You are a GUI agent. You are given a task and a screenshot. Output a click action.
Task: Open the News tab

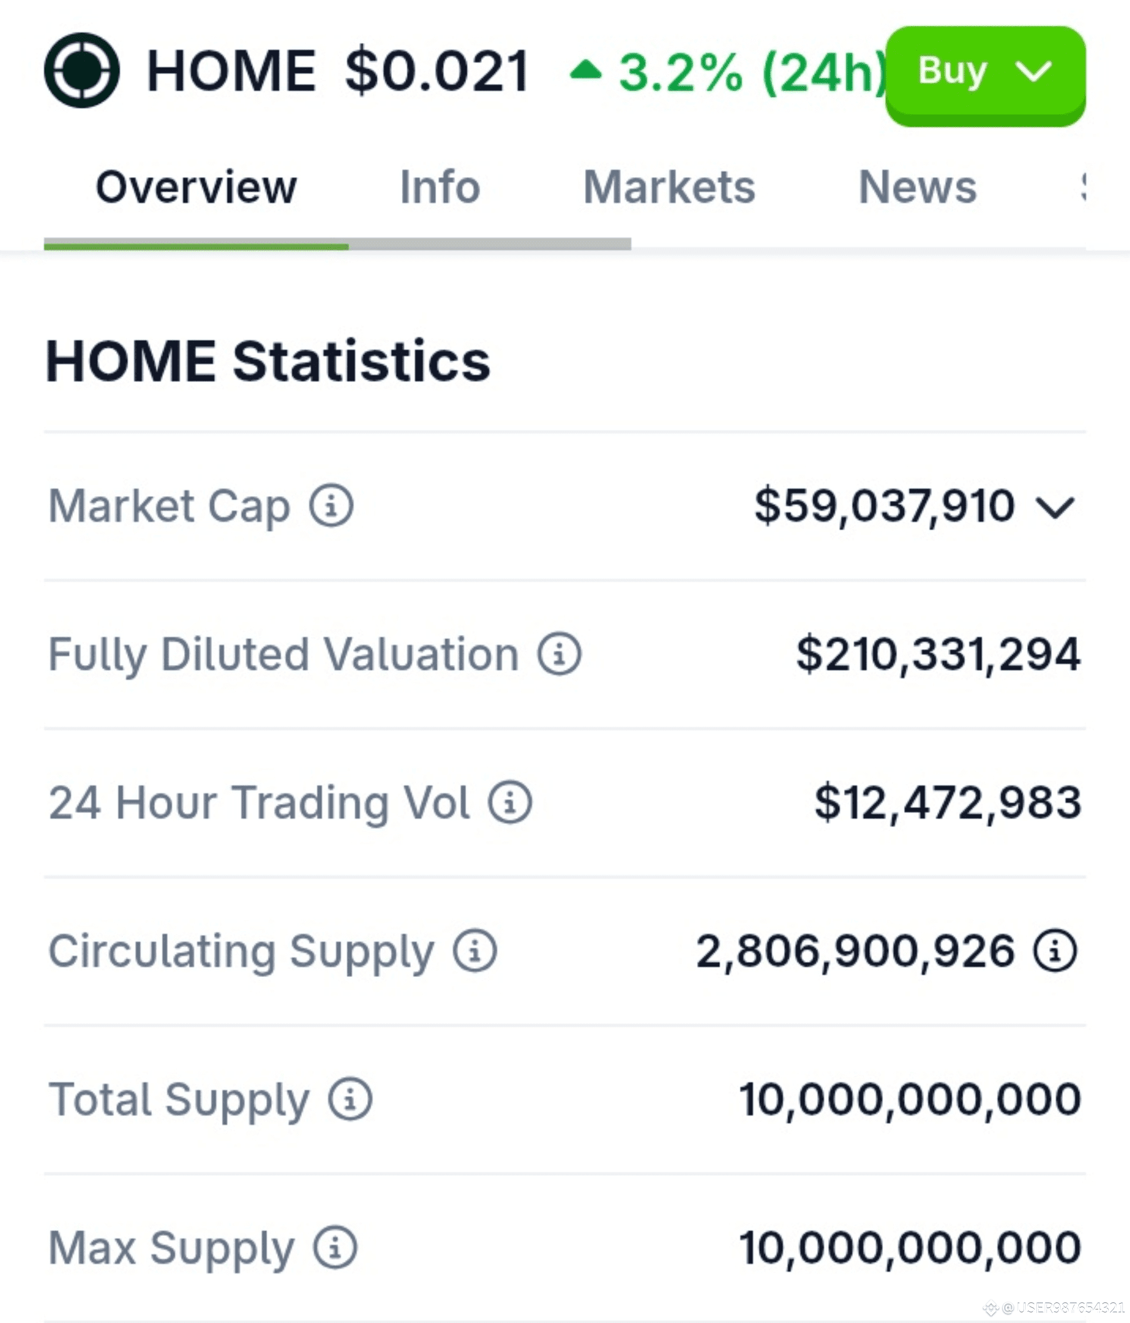click(x=918, y=187)
